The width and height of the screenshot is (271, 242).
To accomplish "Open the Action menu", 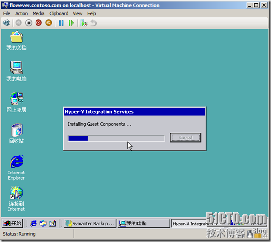I will pos(21,13).
